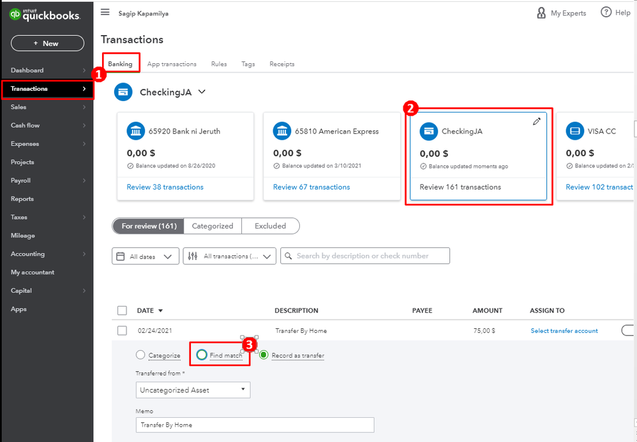Click the DESCRIPTION column header
The width and height of the screenshot is (637, 442).
296,310
